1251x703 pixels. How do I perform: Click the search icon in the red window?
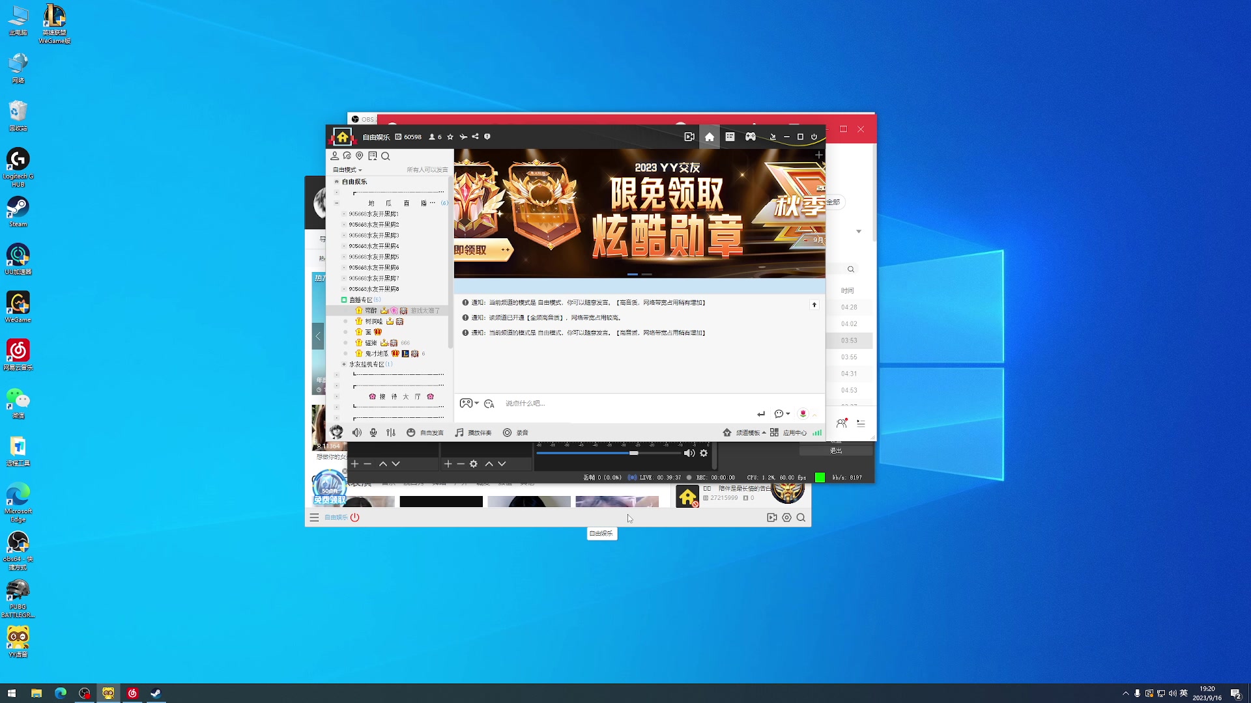(x=851, y=269)
